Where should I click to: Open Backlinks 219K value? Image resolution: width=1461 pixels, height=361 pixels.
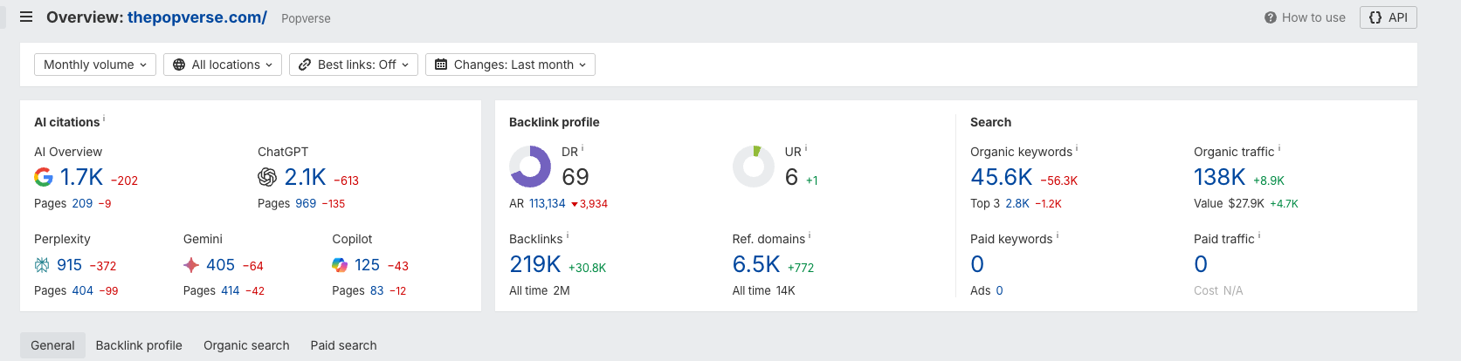click(535, 264)
